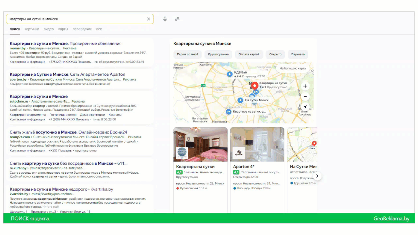Select the red map pin marker
The width and height of the screenshot is (418, 235).
click(255, 86)
